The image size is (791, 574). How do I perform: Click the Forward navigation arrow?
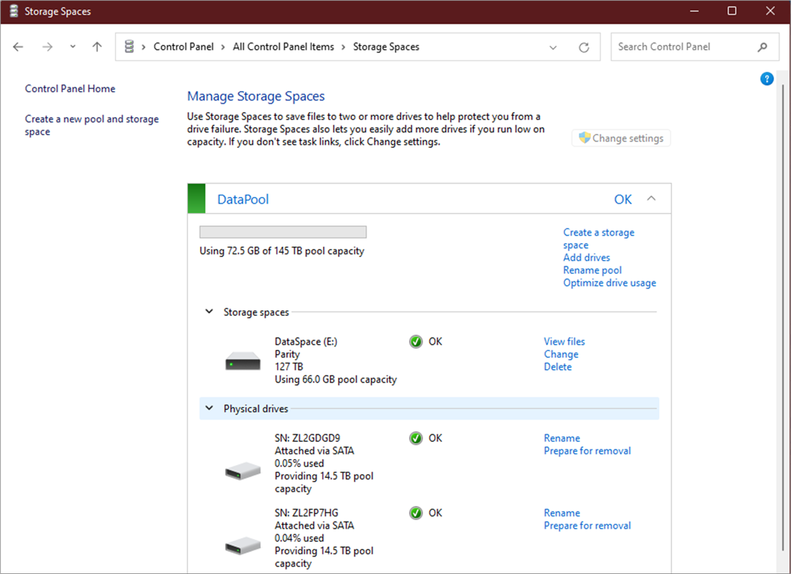pos(47,47)
